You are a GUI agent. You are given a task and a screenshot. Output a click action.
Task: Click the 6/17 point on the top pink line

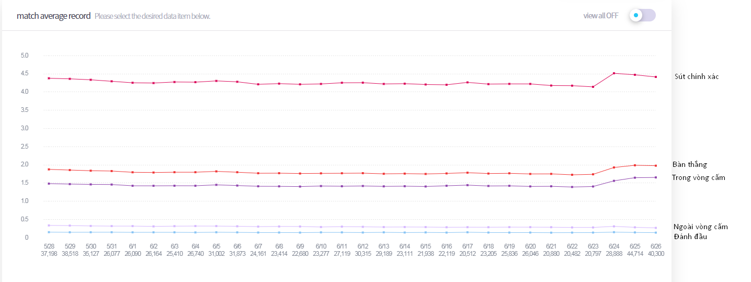(x=468, y=82)
